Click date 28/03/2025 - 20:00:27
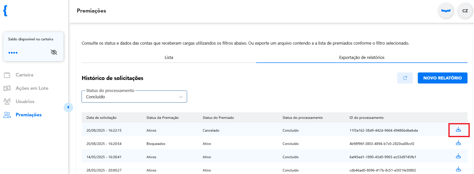The image size is (474, 174). coord(104,170)
